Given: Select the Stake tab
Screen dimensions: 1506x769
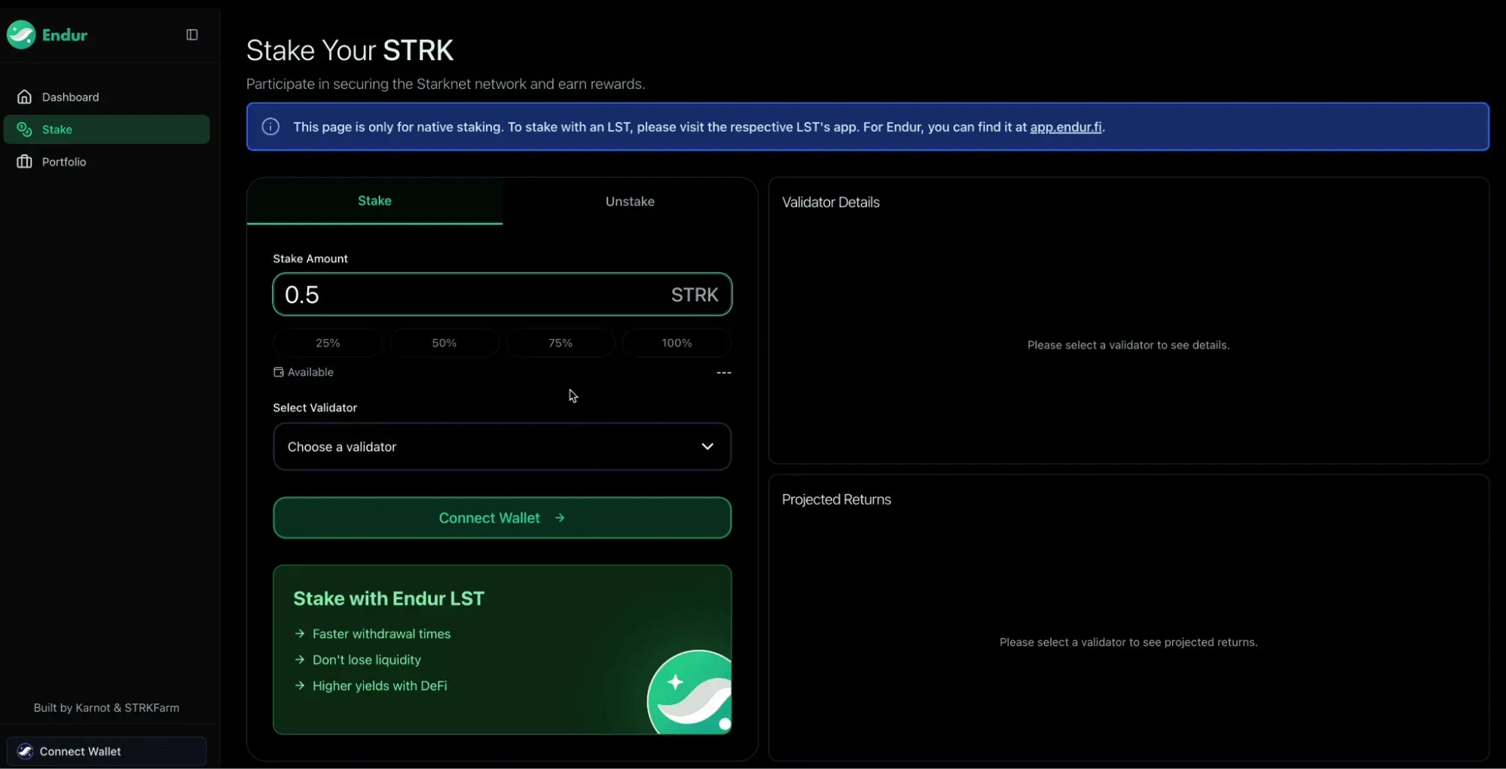Looking at the screenshot, I should tap(374, 200).
